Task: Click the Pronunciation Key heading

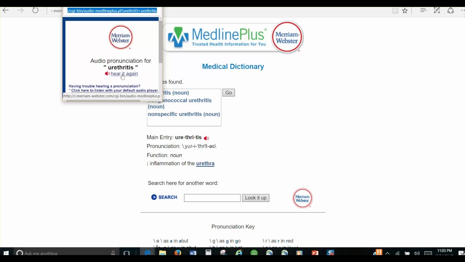Action: pyautogui.click(x=233, y=227)
